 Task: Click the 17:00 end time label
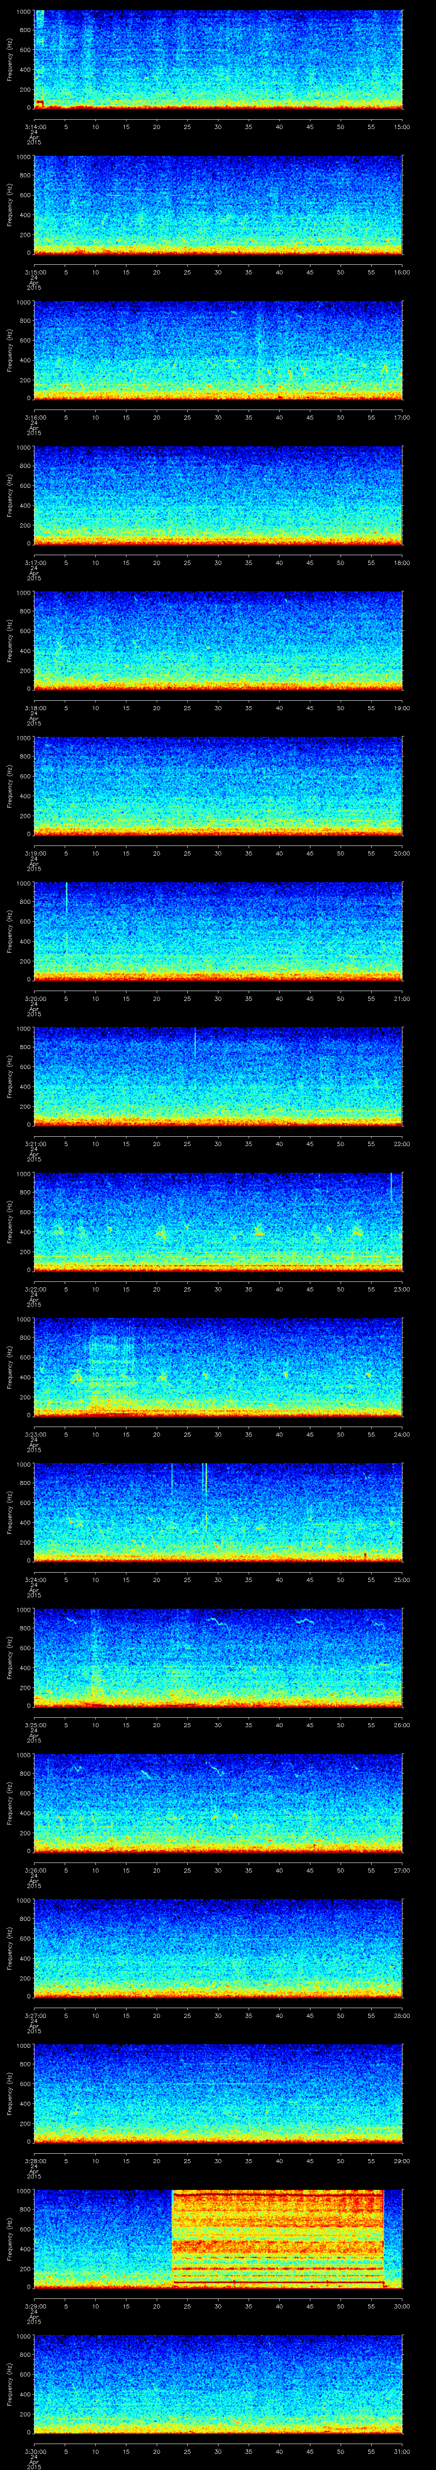[x=402, y=418]
